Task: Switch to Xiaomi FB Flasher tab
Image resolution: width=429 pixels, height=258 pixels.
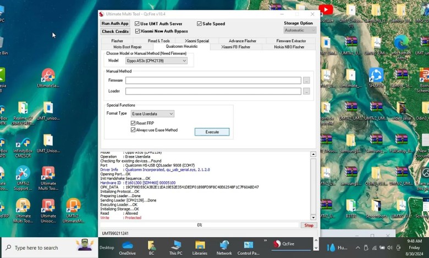Action: coord(235,47)
